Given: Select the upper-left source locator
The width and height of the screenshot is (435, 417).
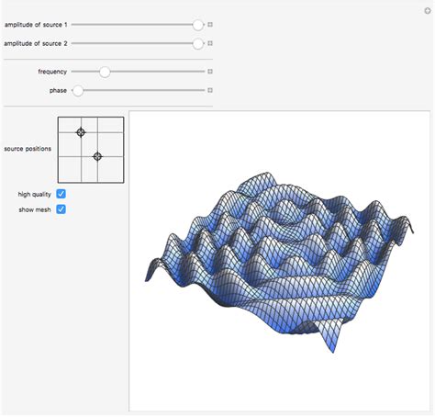Looking at the screenshot, I should click(81, 132).
